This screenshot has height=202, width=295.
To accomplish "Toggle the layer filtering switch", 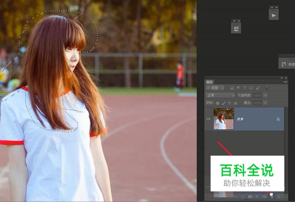I will tap(266, 88).
